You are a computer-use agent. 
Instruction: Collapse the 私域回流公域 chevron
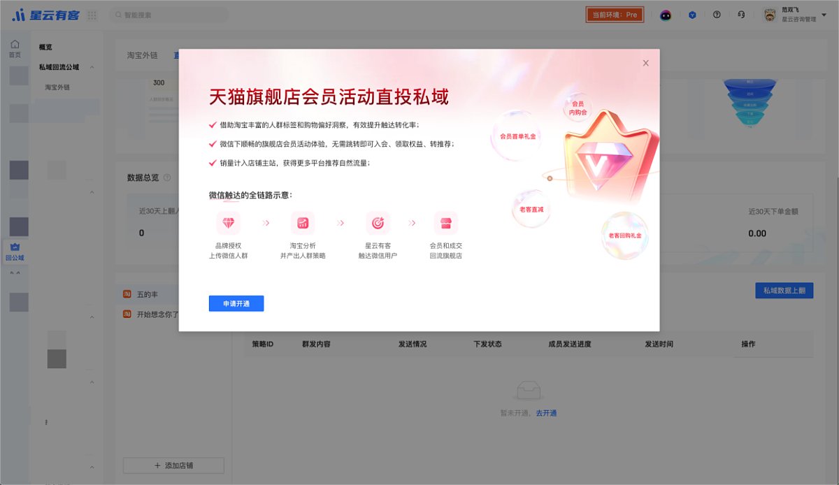(x=92, y=68)
